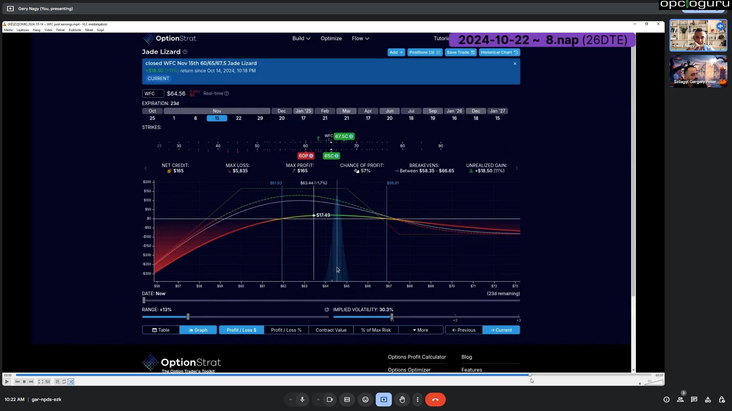Select Szilagyi Gergely Peter video tile
This screenshot has width=732, height=411.
click(698, 71)
